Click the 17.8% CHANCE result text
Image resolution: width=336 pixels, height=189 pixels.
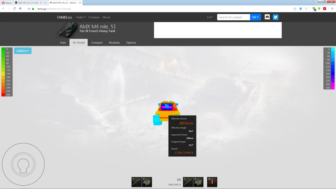(184, 153)
